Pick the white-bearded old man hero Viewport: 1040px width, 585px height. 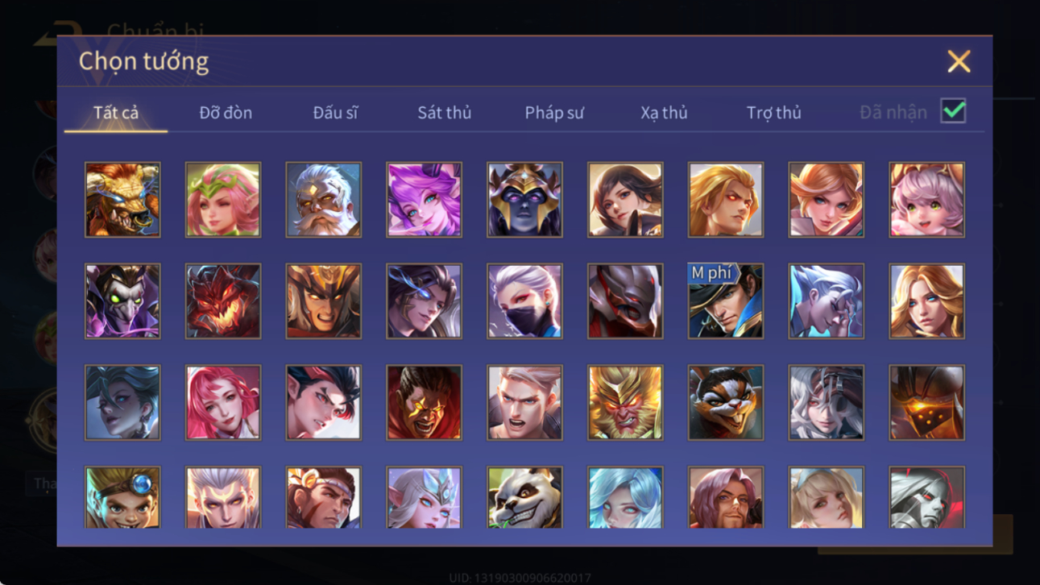(323, 200)
